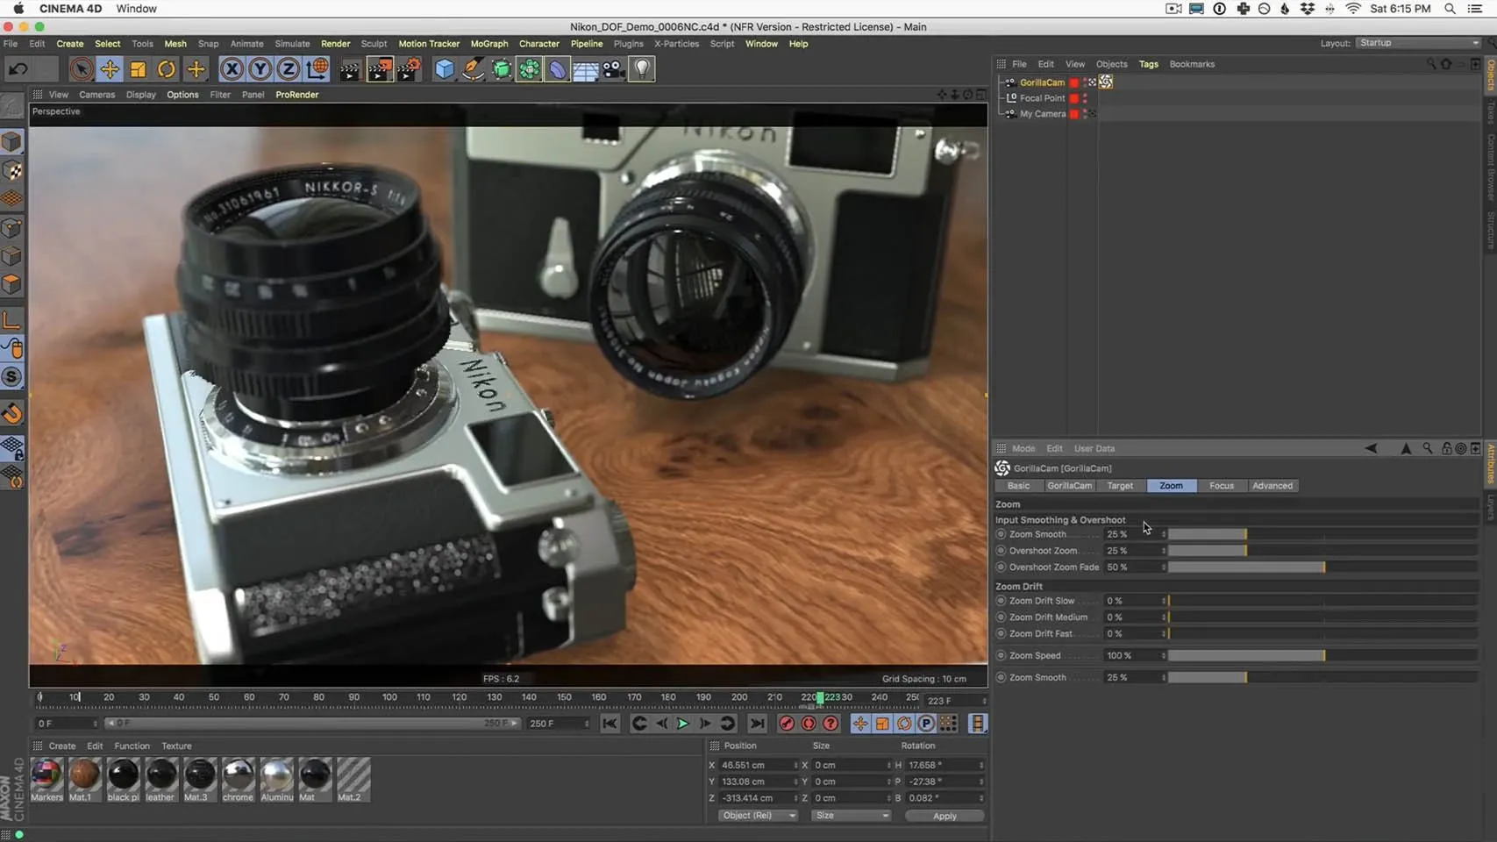Open the Object (Rel) coordinate dropdown
This screenshot has height=842, width=1497.
[758, 816]
